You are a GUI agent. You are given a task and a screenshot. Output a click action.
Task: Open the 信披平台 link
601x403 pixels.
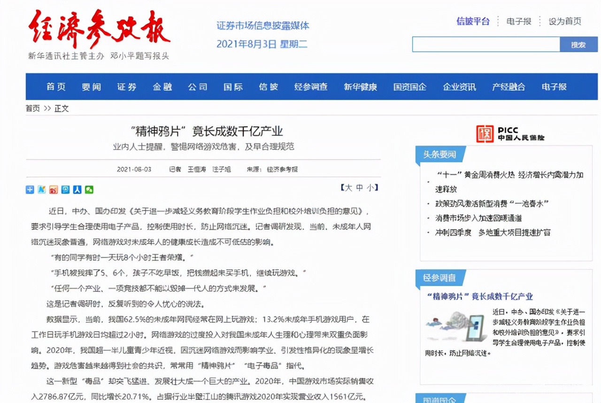click(x=472, y=22)
